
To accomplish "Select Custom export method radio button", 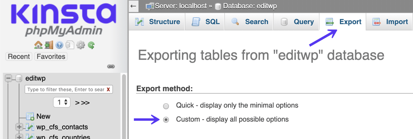I will point(166,120).
